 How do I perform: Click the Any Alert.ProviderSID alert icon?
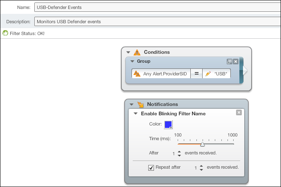(137, 73)
